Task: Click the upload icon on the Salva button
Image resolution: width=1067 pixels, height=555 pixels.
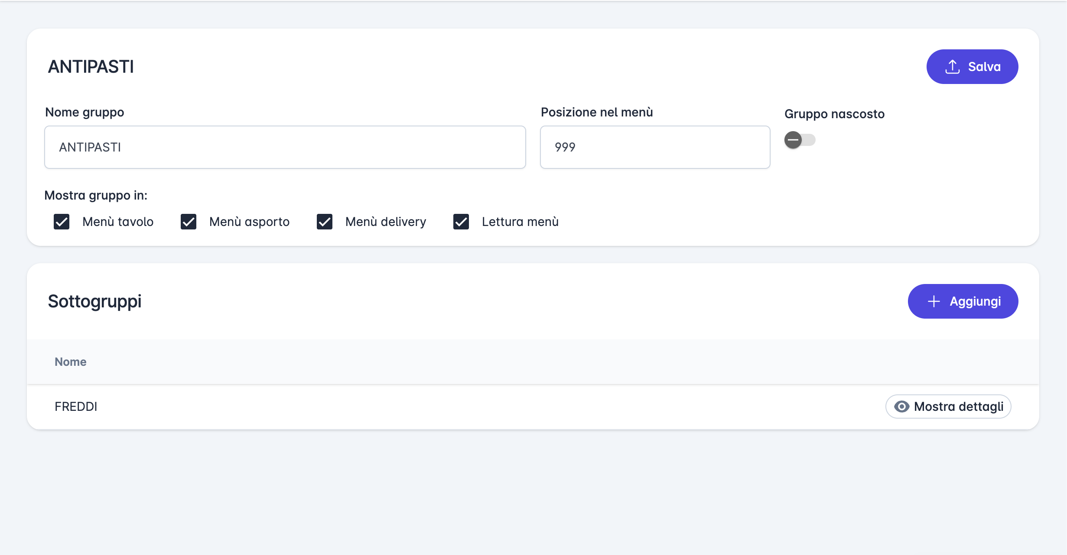Action: click(x=952, y=67)
